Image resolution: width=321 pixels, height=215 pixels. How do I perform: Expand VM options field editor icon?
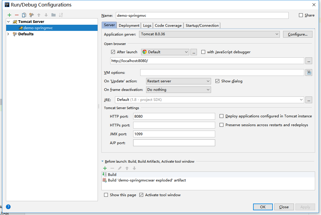[309, 72]
